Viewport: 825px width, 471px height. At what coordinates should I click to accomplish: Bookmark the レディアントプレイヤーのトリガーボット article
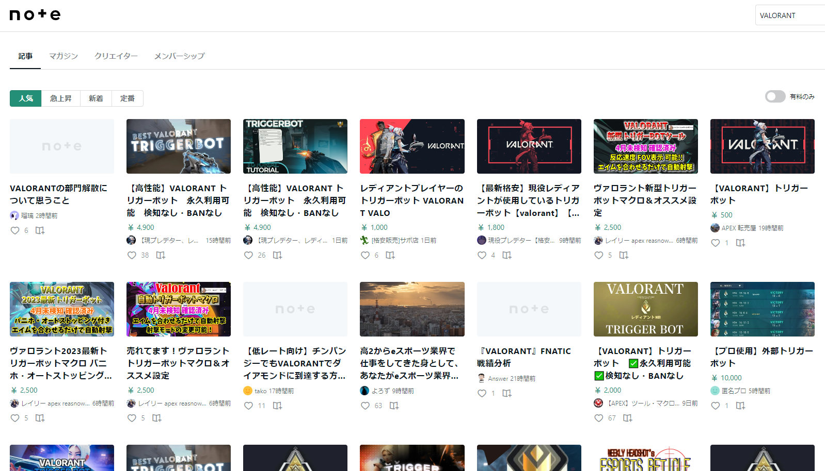[390, 255]
